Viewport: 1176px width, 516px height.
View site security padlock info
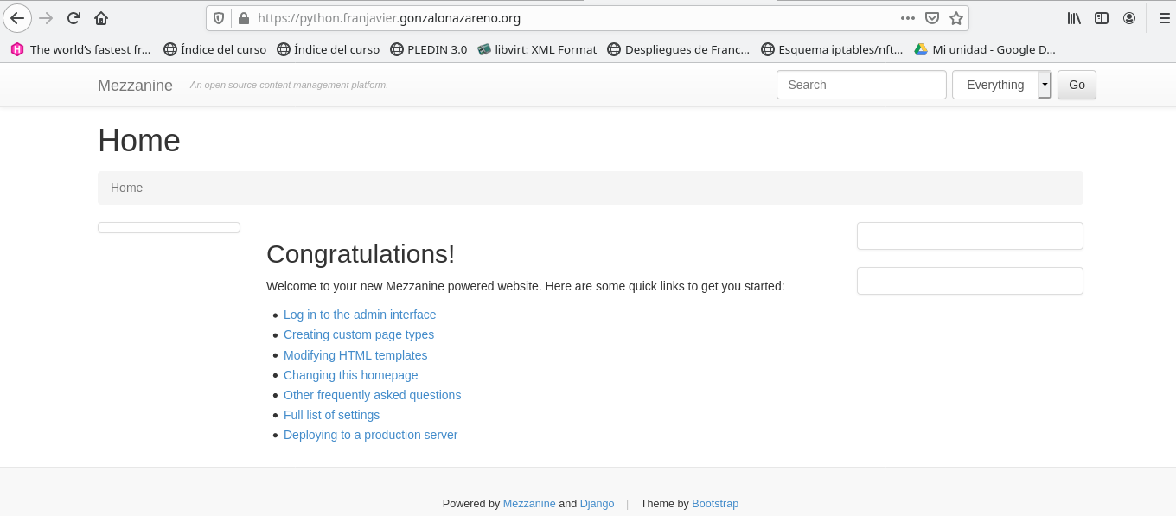[244, 18]
